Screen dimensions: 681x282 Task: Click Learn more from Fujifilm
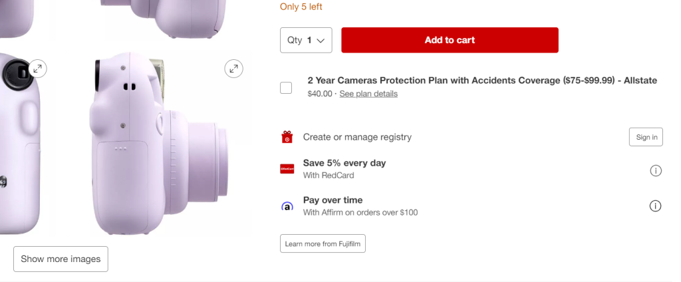pos(323,243)
